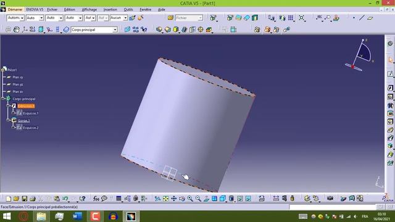Select the Point creation tool
395x222 pixels.
point(354,18)
